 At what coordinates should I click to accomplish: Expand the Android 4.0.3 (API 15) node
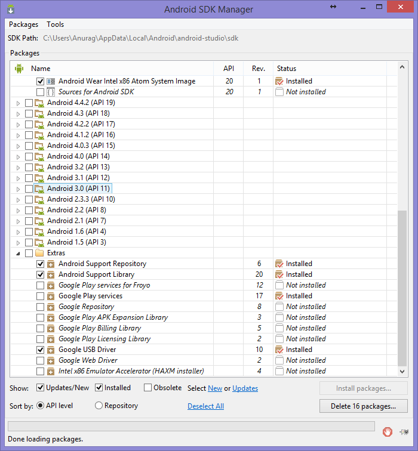click(18, 146)
